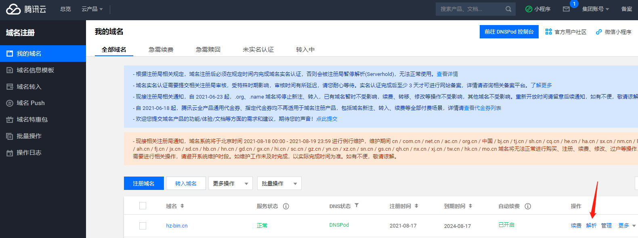Expand 云产品 dropdown
638x238 pixels.
92,9
